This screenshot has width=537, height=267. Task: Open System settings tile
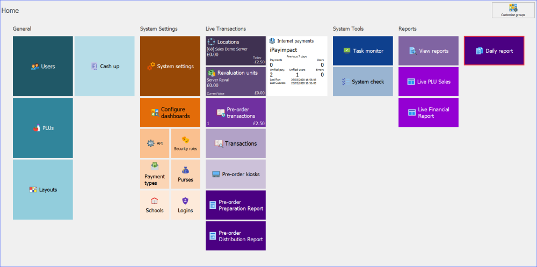[170, 66]
